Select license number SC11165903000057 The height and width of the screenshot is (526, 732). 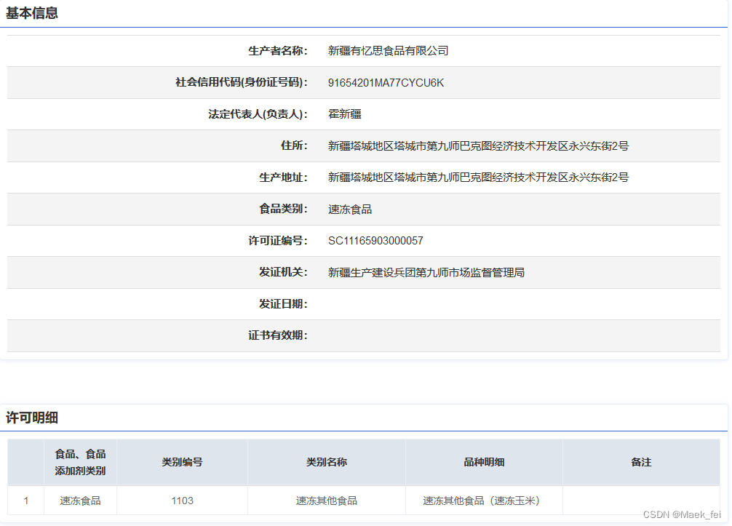(x=375, y=241)
